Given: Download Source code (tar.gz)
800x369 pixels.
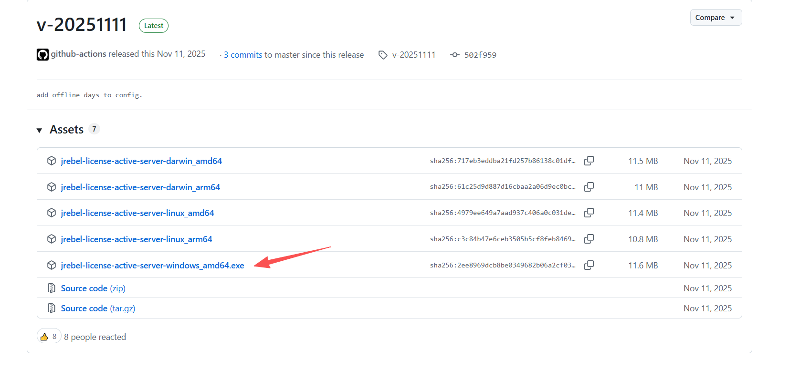Looking at the screenshot, I should coord(98,308).
